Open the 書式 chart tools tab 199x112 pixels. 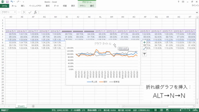coord(92,6)
